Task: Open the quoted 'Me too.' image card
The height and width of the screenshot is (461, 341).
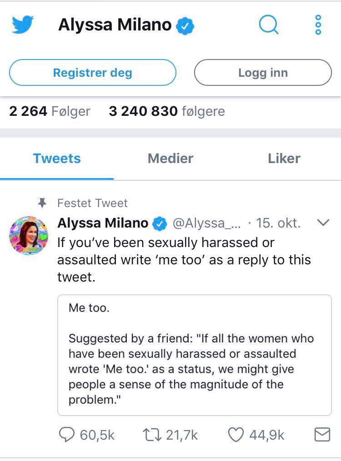Action: click(x=194, y=355)
